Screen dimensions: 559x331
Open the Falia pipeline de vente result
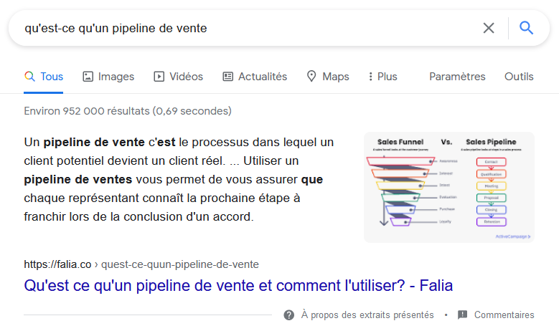pyautogui.click(x=238, y=285)
